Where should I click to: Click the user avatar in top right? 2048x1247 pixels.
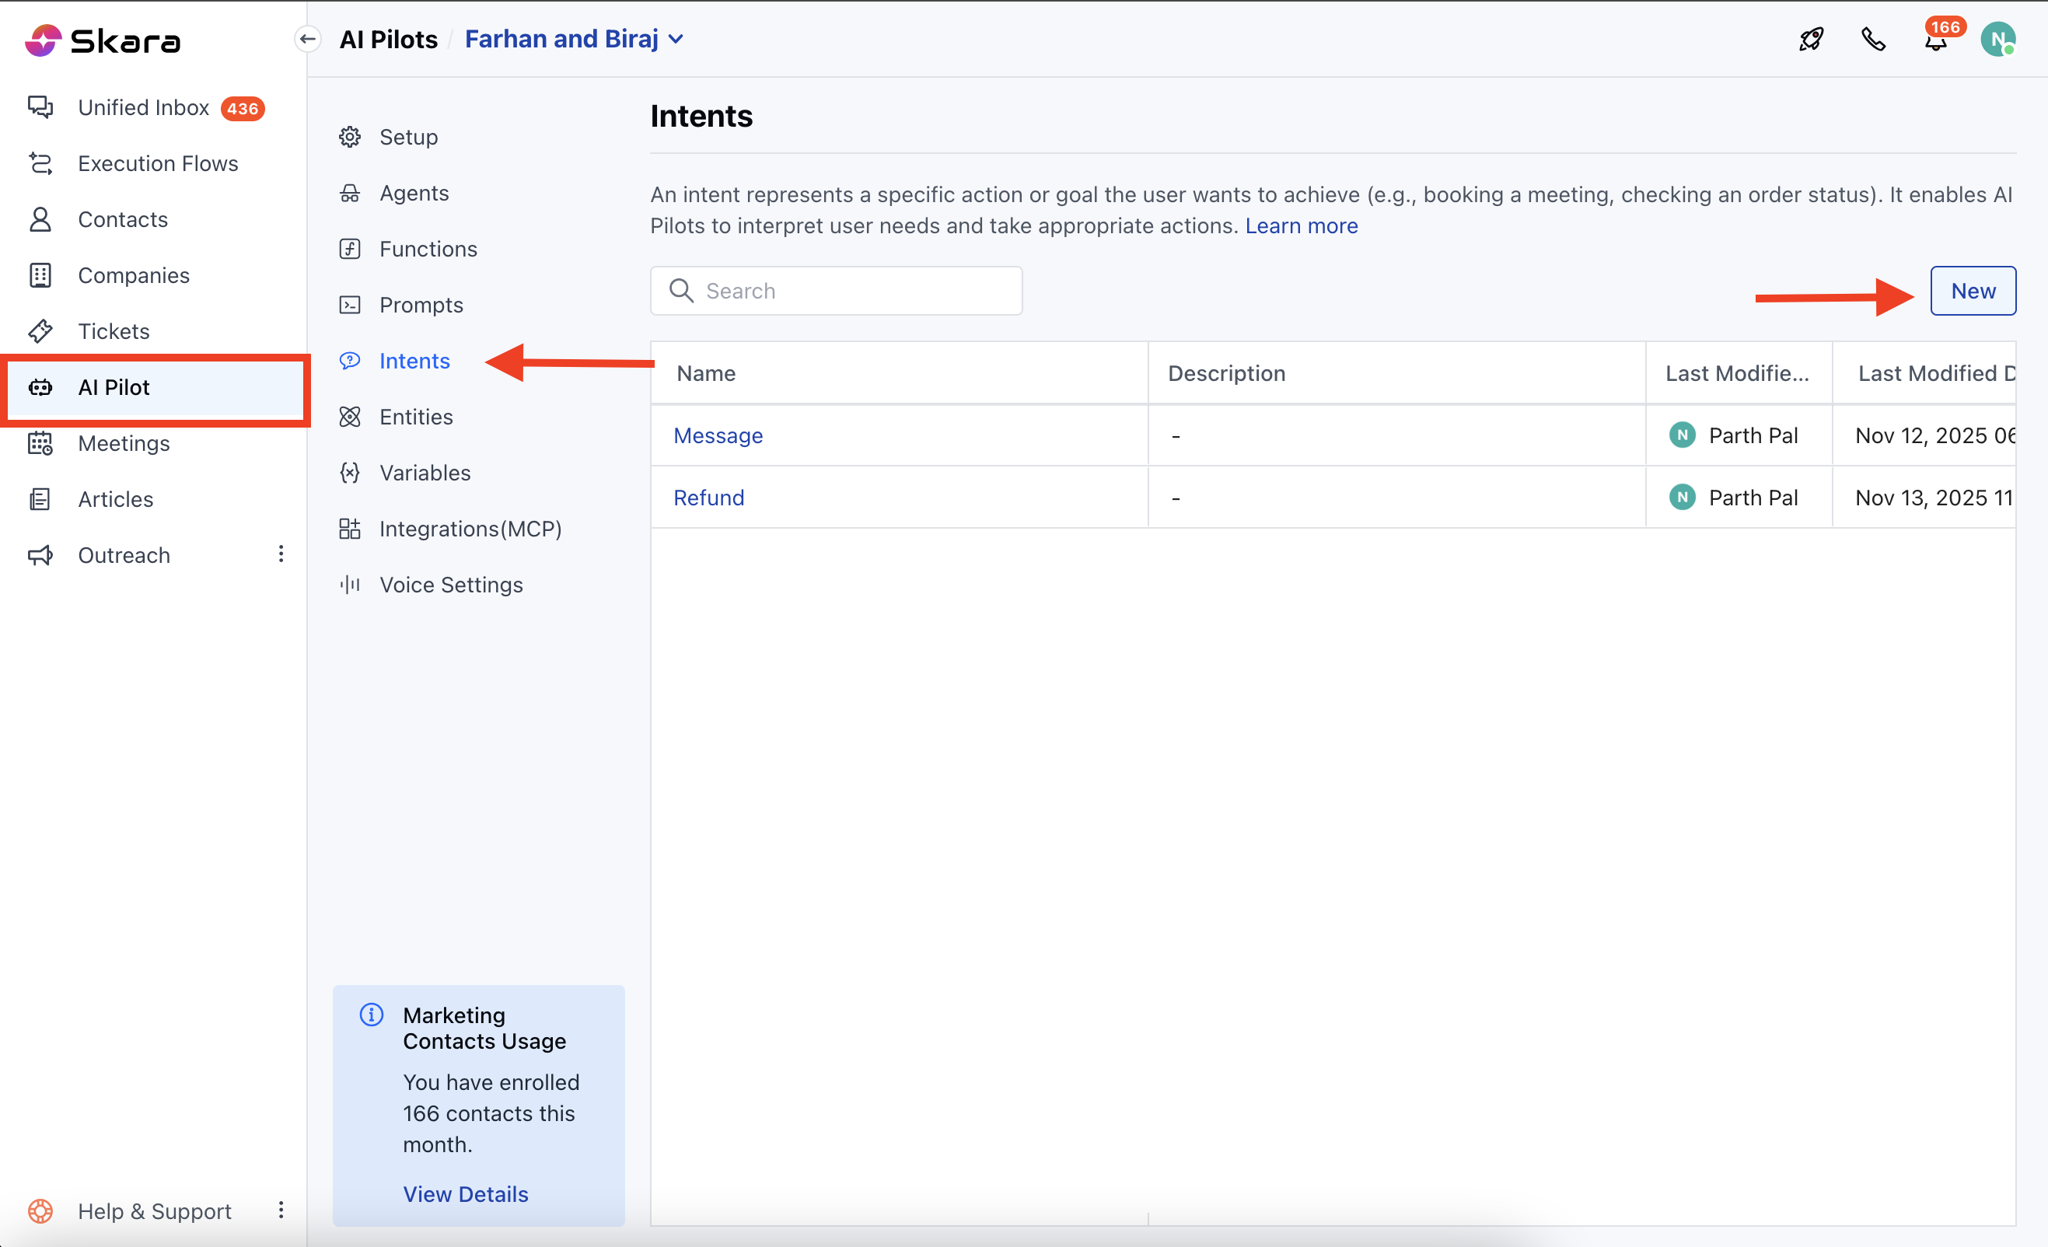click(1997, 39)
